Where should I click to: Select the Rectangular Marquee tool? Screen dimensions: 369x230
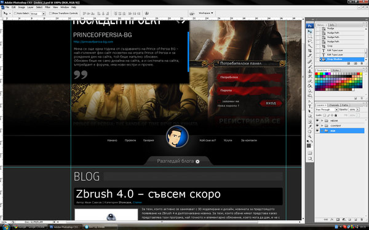310,36
